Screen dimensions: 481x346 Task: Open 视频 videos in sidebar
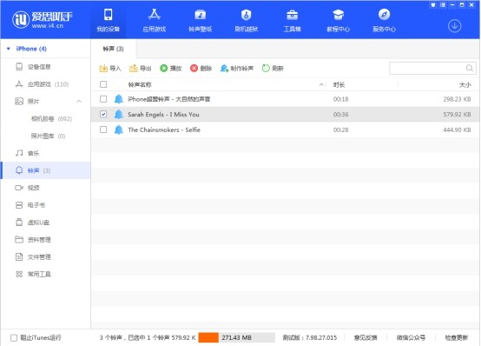tap(27, 188)
